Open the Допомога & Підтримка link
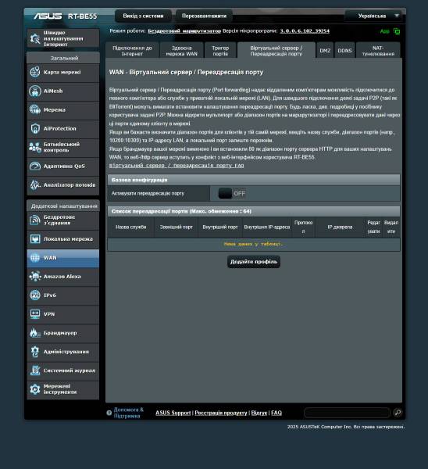 coord(129,413)
